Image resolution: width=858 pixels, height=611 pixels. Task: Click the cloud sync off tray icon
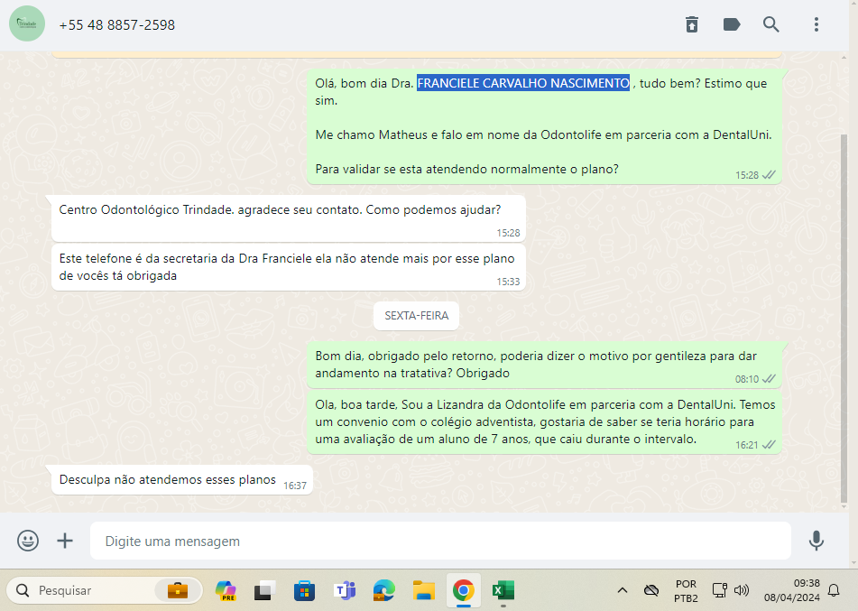pyautogui.click(x=651, y=590)
